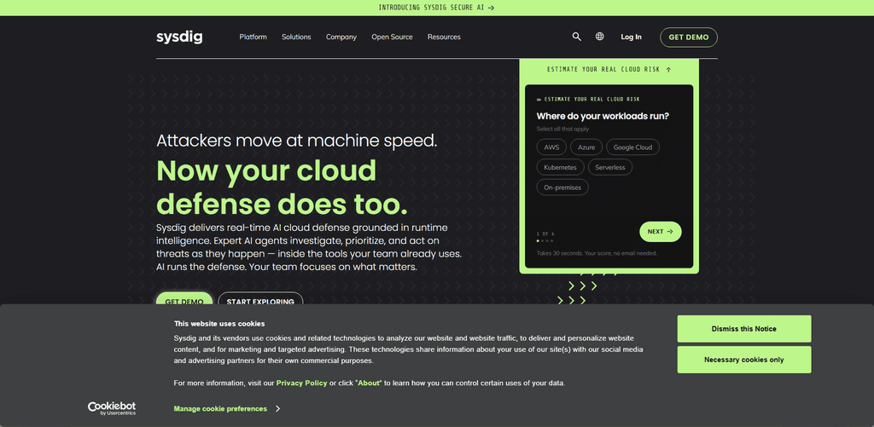Open the Resources menu

click(x=444, y=37)
